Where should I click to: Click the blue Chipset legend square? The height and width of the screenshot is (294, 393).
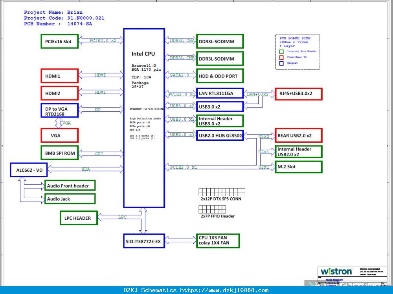tap(281, 63)
